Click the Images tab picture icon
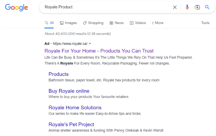Image resolution: width=216 pixels, height=136 pixels. coord(61,23)
